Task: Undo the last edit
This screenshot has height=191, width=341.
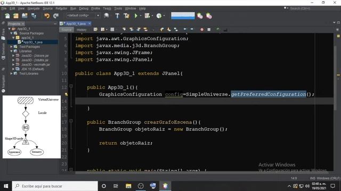Action: [47, 16]
